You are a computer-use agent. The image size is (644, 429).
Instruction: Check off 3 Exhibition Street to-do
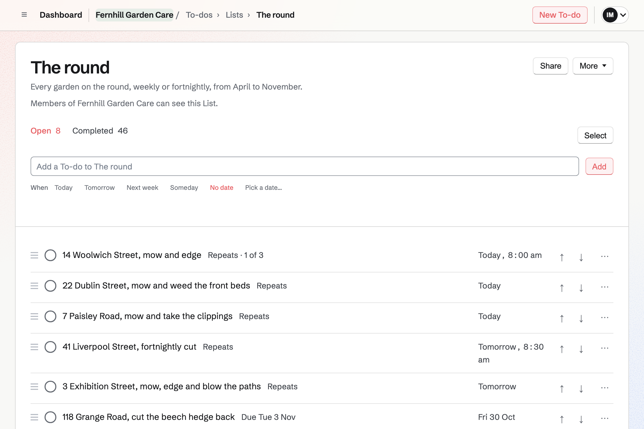pos(50,387)
